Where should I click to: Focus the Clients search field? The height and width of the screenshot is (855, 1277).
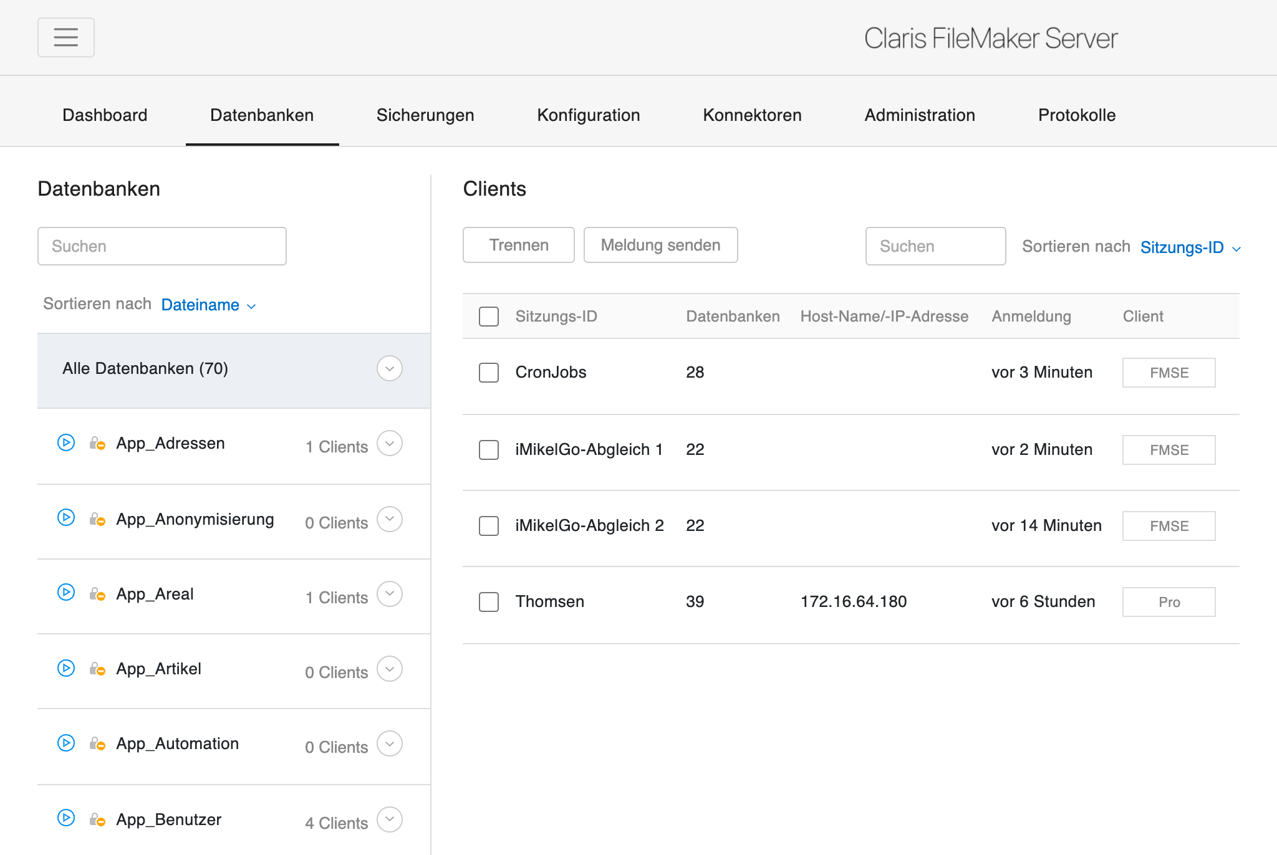click(935, 246)
